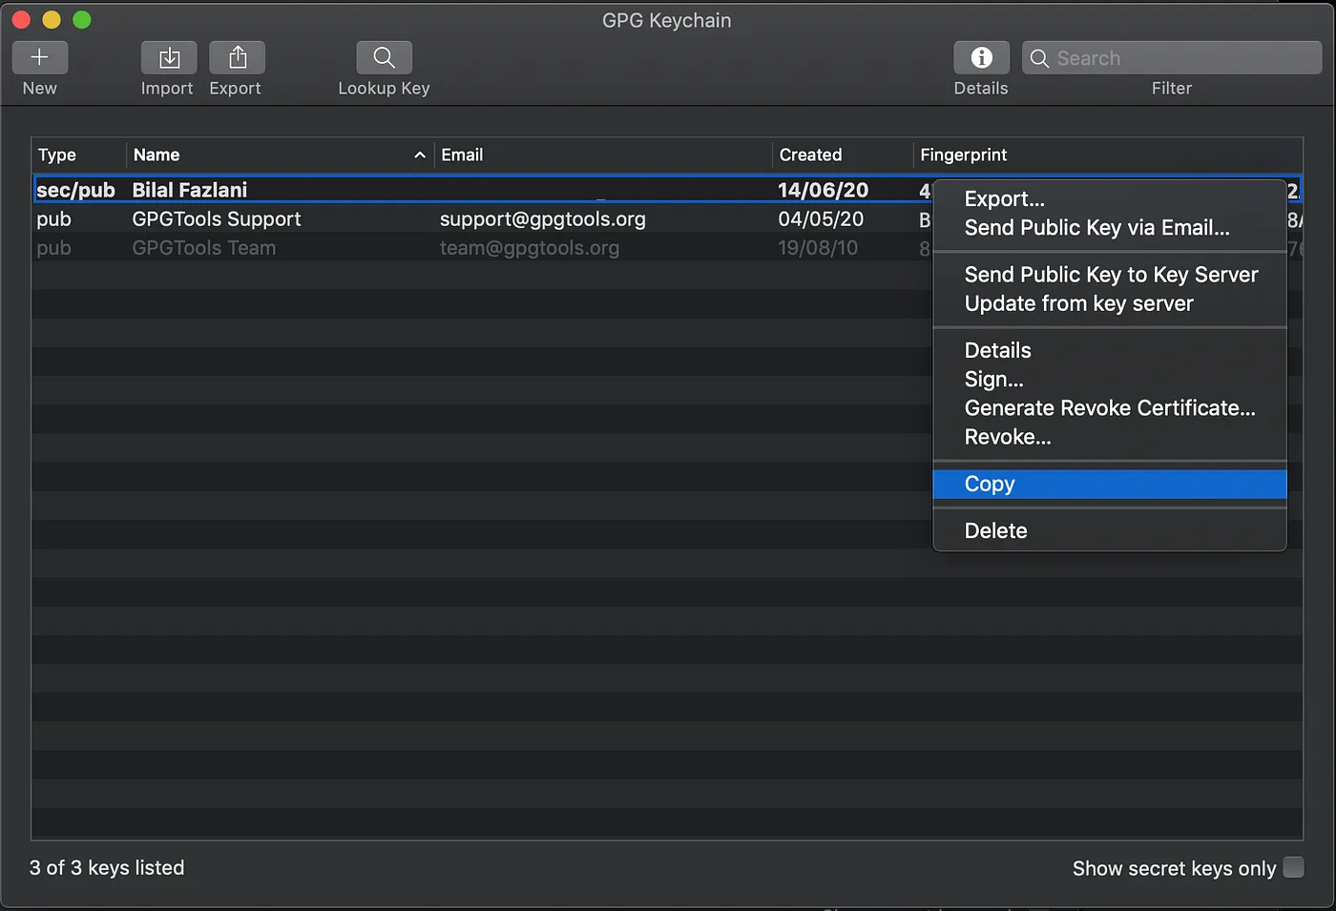Screen dimensions: 1336x911
Task: Click Send Public Key to Key Server
Action: [x=1111, y=275]
